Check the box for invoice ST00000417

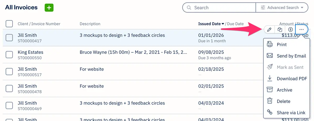click(9, 38)
